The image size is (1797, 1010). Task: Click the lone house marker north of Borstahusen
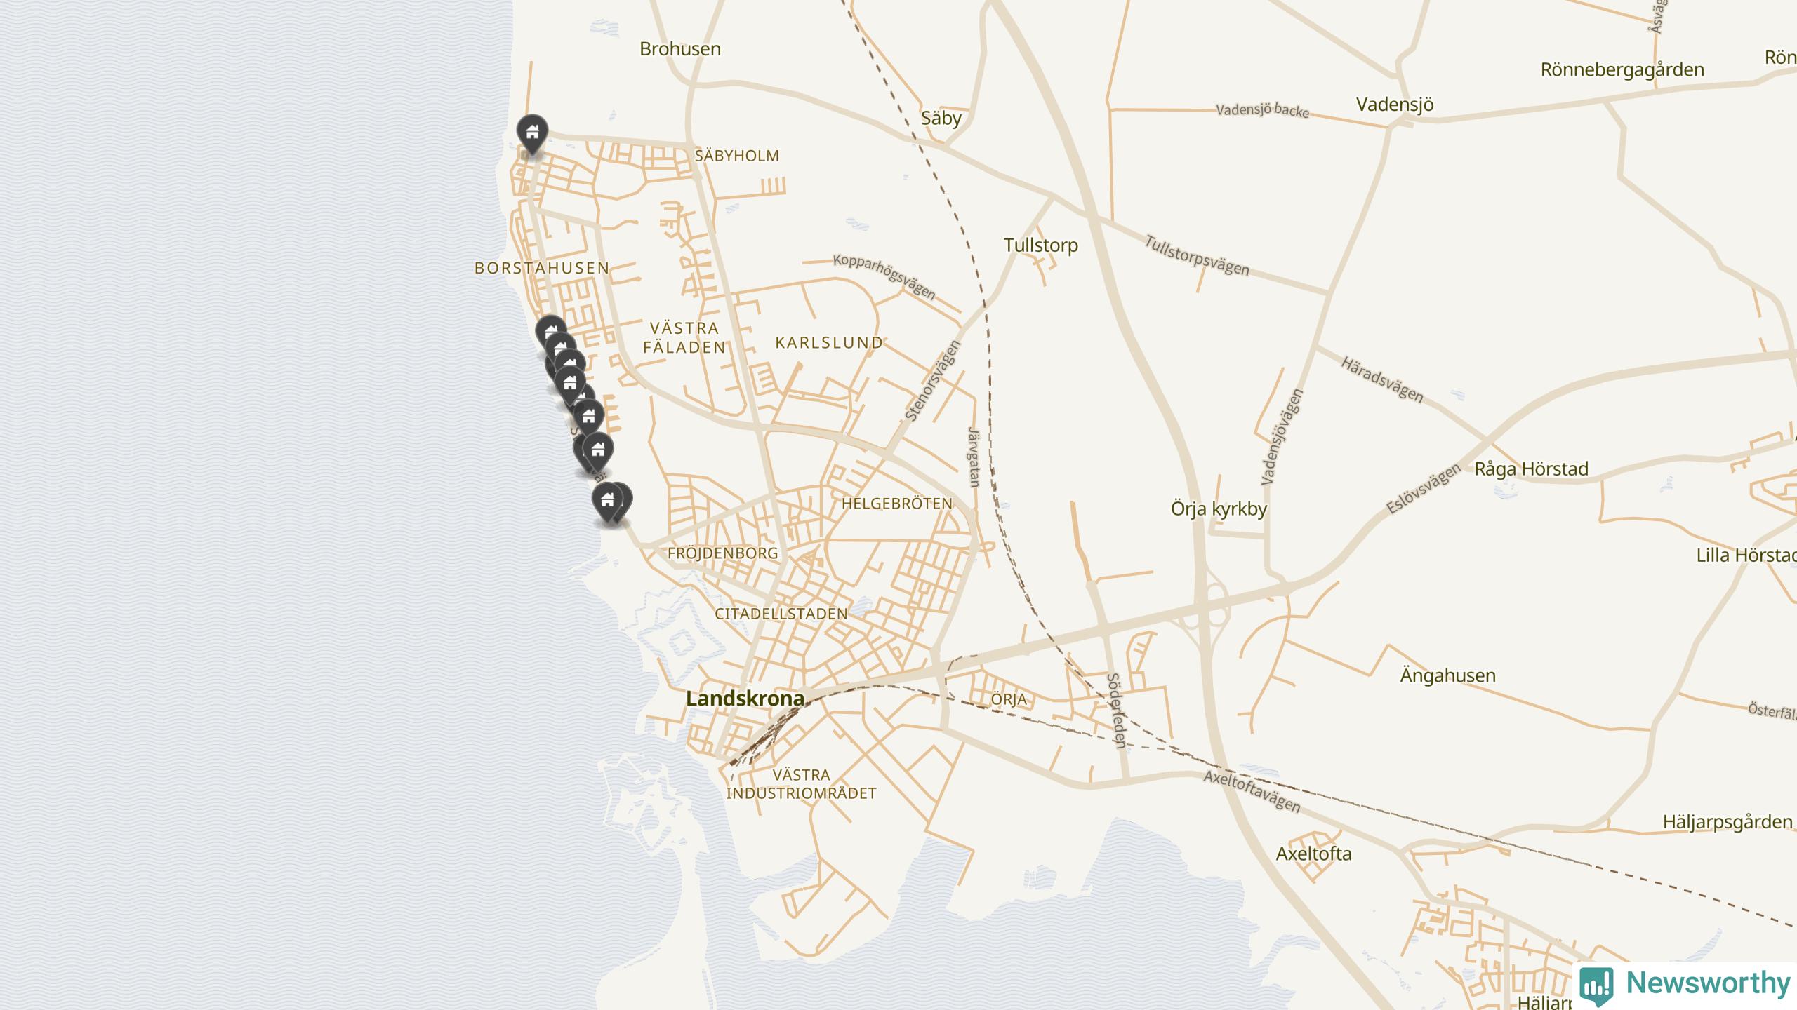(532, 133)
